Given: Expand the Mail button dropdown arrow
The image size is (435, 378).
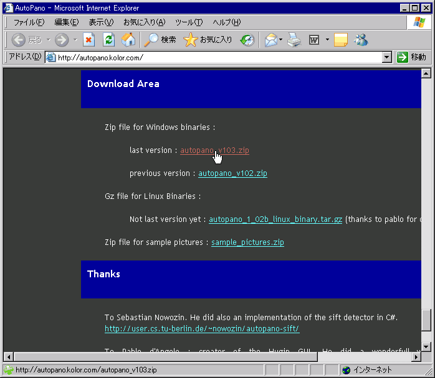Looking at the screenshot, I should pyautogui.click(x=280, y=40).
